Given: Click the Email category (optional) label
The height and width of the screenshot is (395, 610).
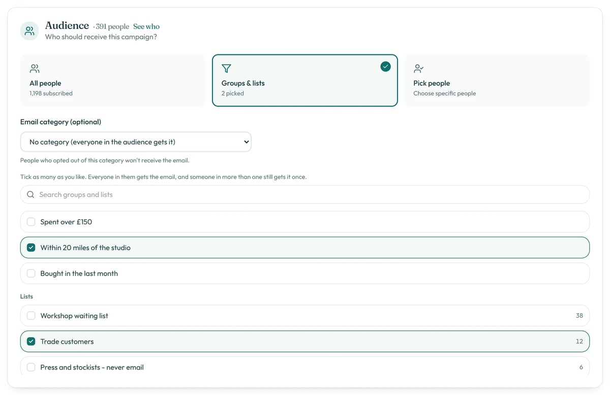Looking at the screenshot, I should point(60,122).
